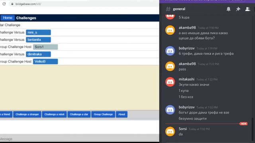255x143 pixels.
Task: Click Challenge a stranger button
Action: pyautogui.click(x=27, y=114)
